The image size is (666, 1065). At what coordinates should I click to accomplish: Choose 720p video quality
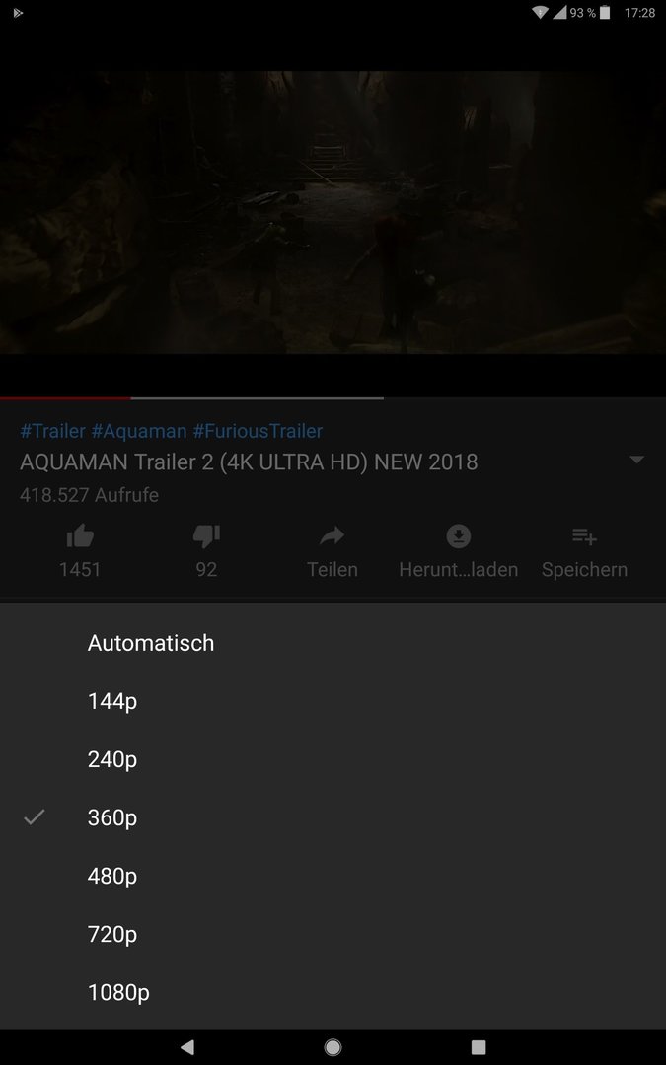pos(333,935)
